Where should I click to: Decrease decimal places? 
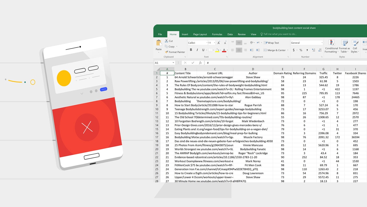(x=320, y=50)
